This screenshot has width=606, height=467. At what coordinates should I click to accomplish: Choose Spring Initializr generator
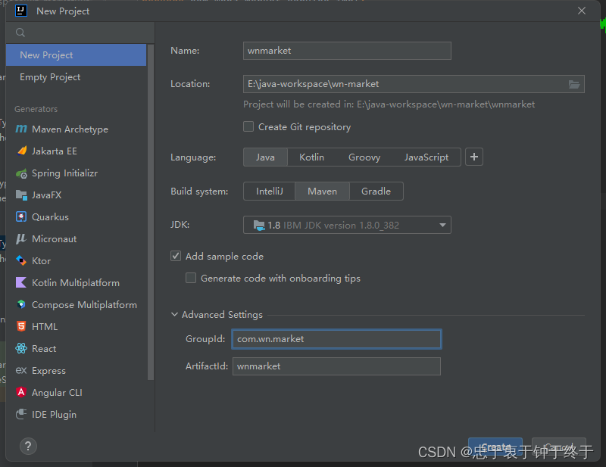tap(77, 173)
